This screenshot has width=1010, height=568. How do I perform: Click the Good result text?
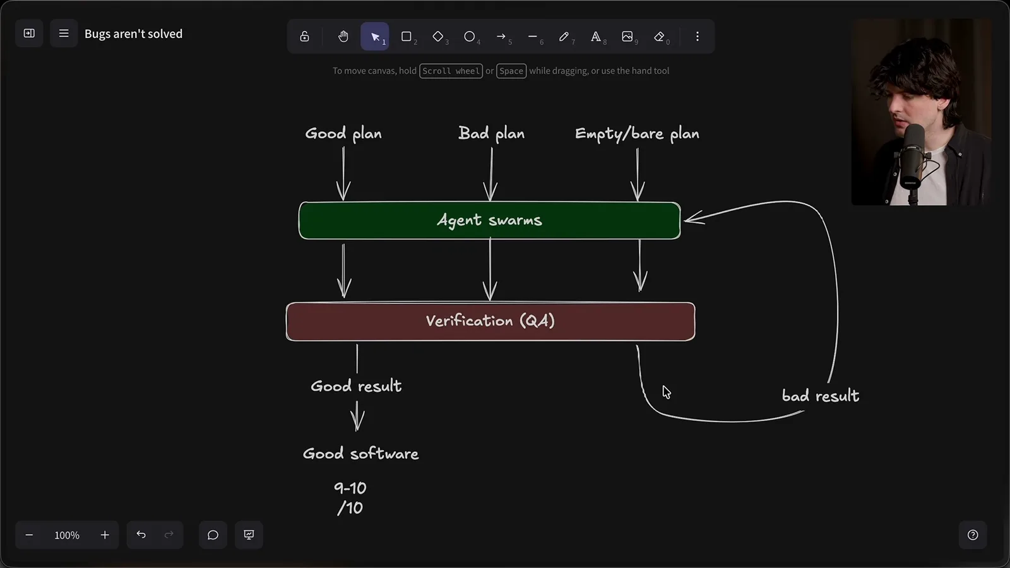pyautogui.click(x=356, y=386)
